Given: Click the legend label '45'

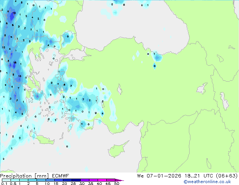Looking at the screenshot, I should pos(108,183).
